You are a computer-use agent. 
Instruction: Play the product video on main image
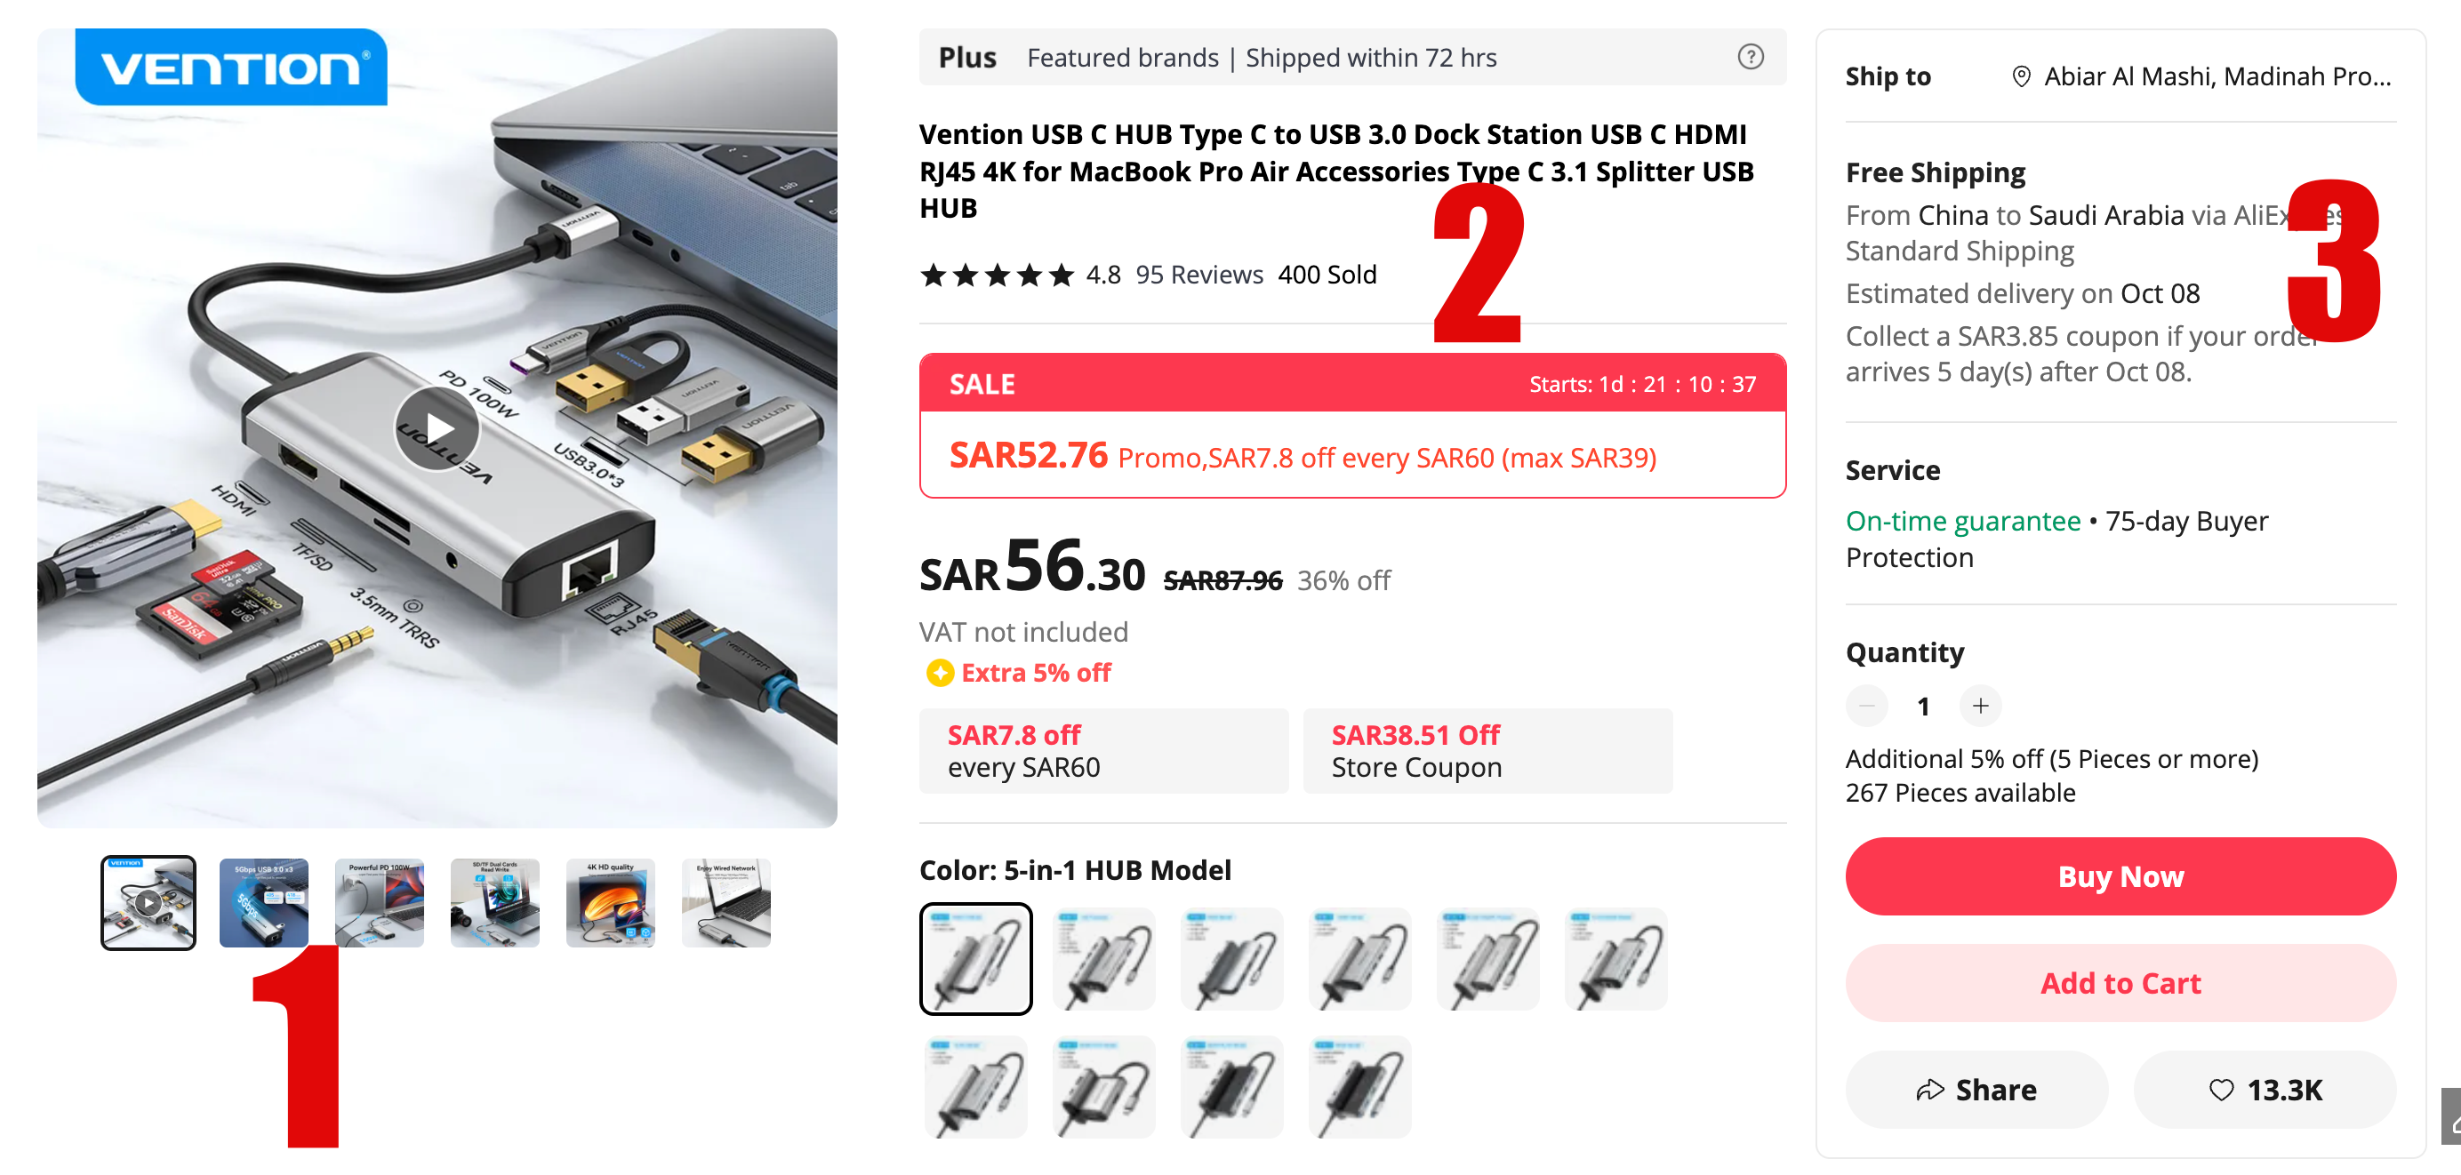click(437, 428)
